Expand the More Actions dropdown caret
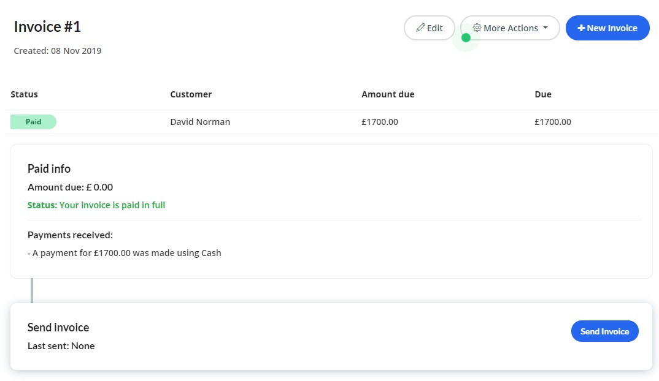Viewport: 659px width, 381px height. [545, 28]
